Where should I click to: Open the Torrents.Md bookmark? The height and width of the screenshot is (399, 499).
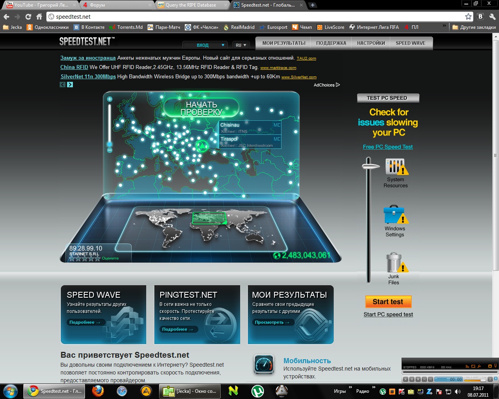point(126,27)
